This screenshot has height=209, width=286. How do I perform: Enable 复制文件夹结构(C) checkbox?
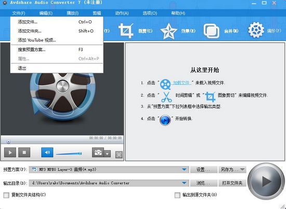coord(6,195)
